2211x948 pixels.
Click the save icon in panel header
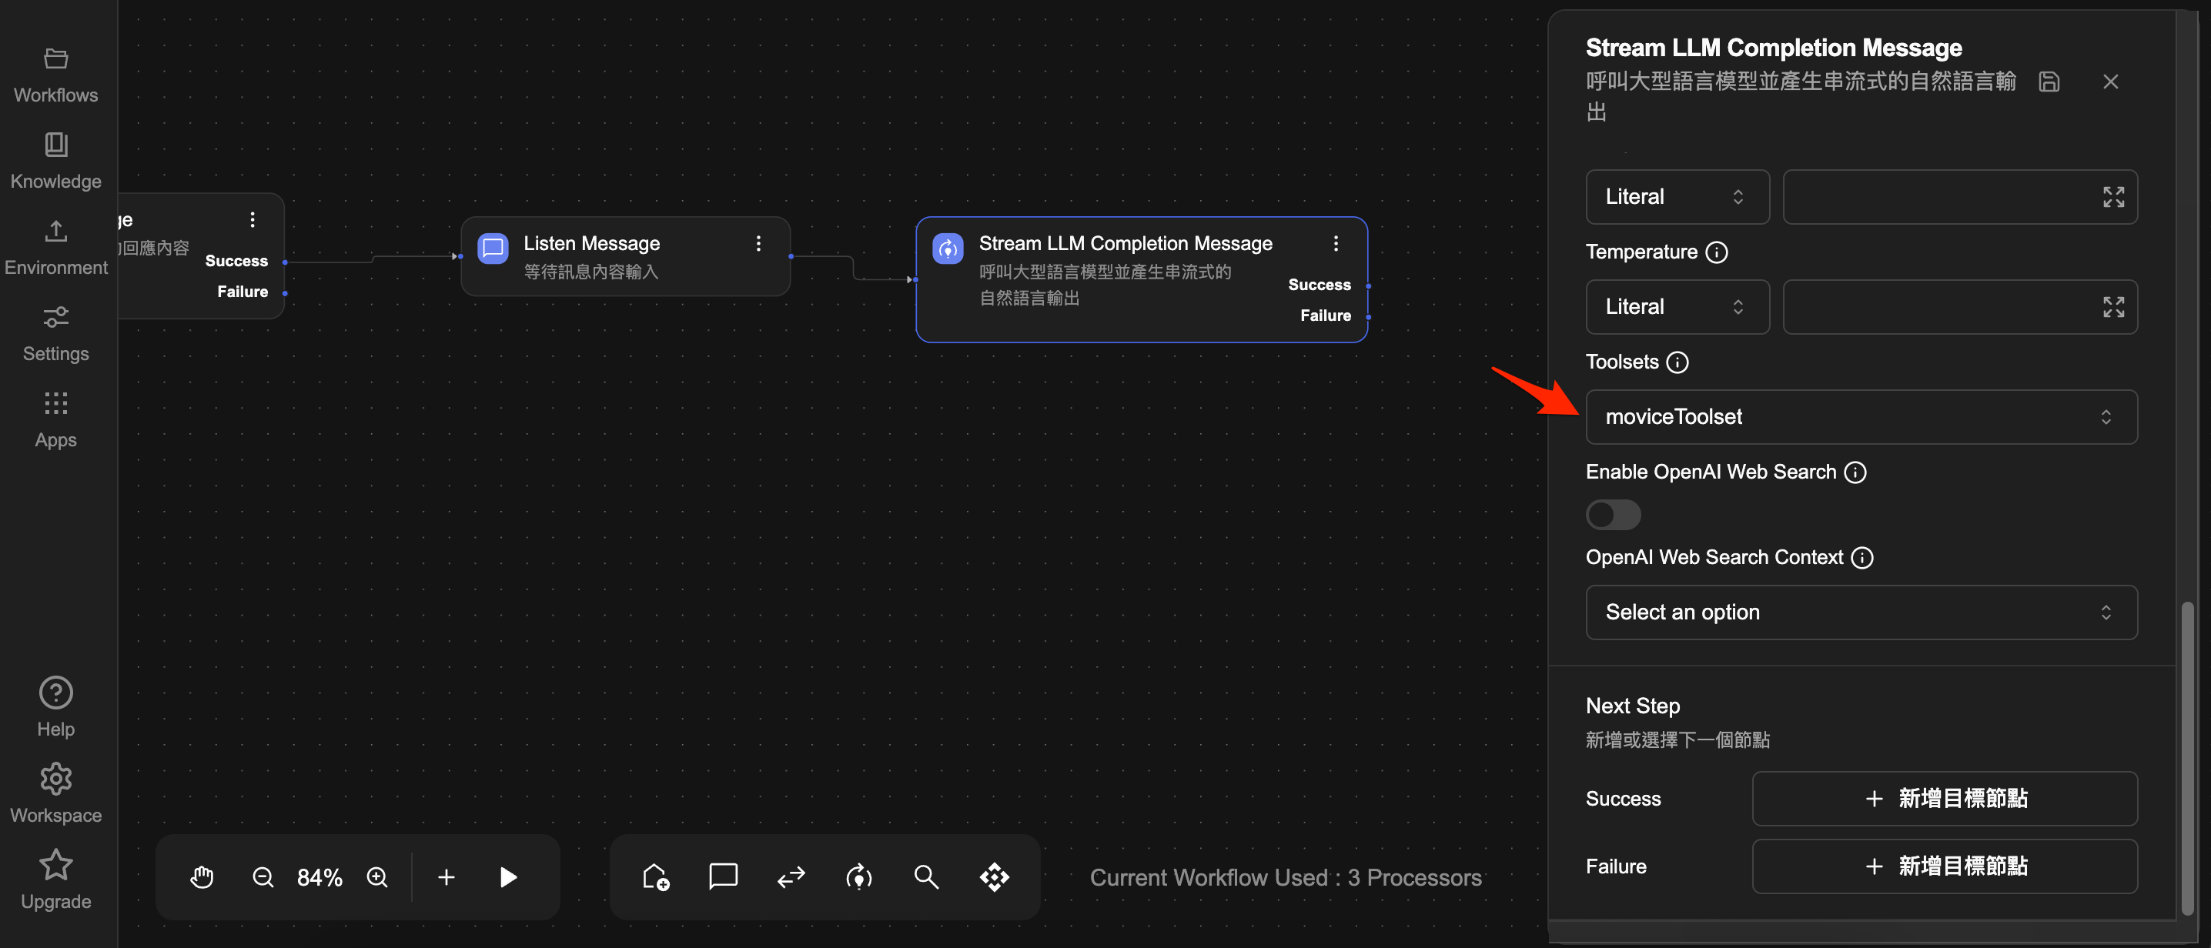click(2049, 82)
